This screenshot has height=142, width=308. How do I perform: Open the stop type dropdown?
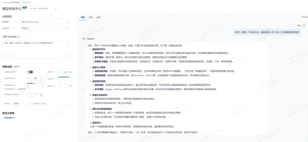point(22,103)
